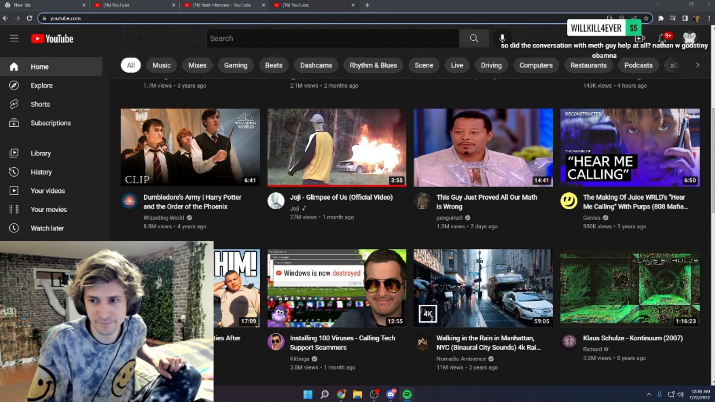
Task: Open Kitboga channel link
Action: point(299,359)
